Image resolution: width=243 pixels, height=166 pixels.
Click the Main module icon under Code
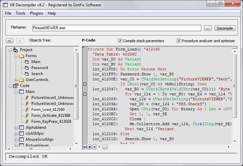point(21,92)
